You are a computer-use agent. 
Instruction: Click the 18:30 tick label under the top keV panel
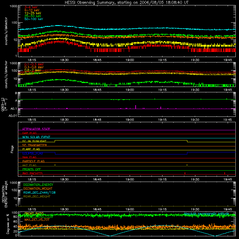pos(64,60)
